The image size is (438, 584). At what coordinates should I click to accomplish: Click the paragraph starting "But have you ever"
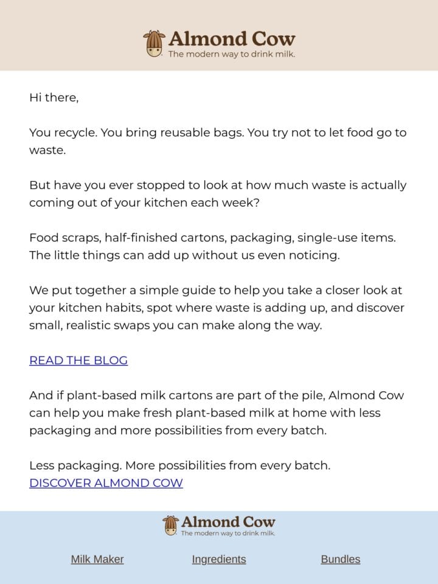point(218,193)
